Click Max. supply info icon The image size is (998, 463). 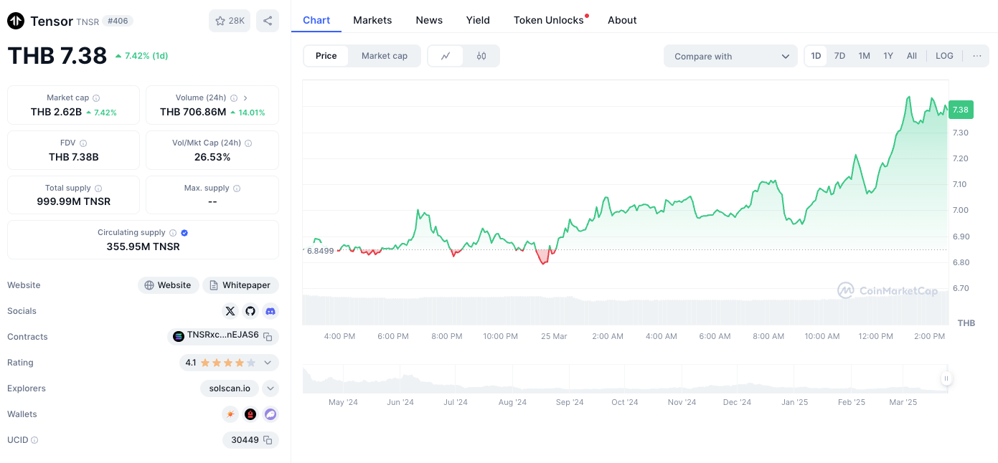point(237,188)
